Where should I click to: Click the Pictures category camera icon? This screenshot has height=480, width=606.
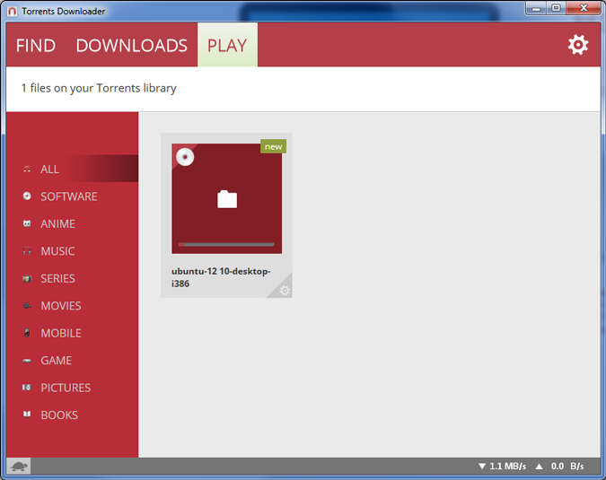point(27,388)
